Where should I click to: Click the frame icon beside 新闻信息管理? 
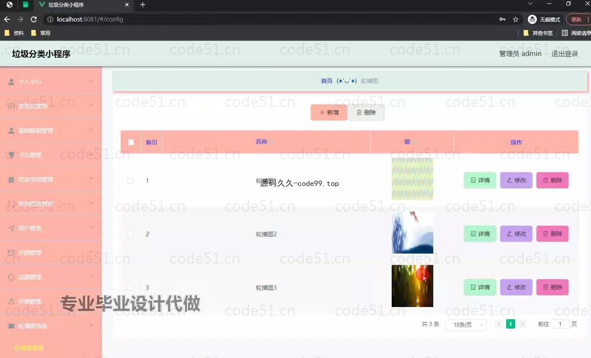11,204
